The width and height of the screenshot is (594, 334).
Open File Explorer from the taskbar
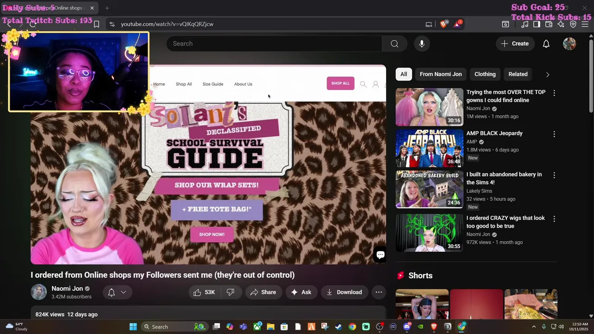pos(271,327)
